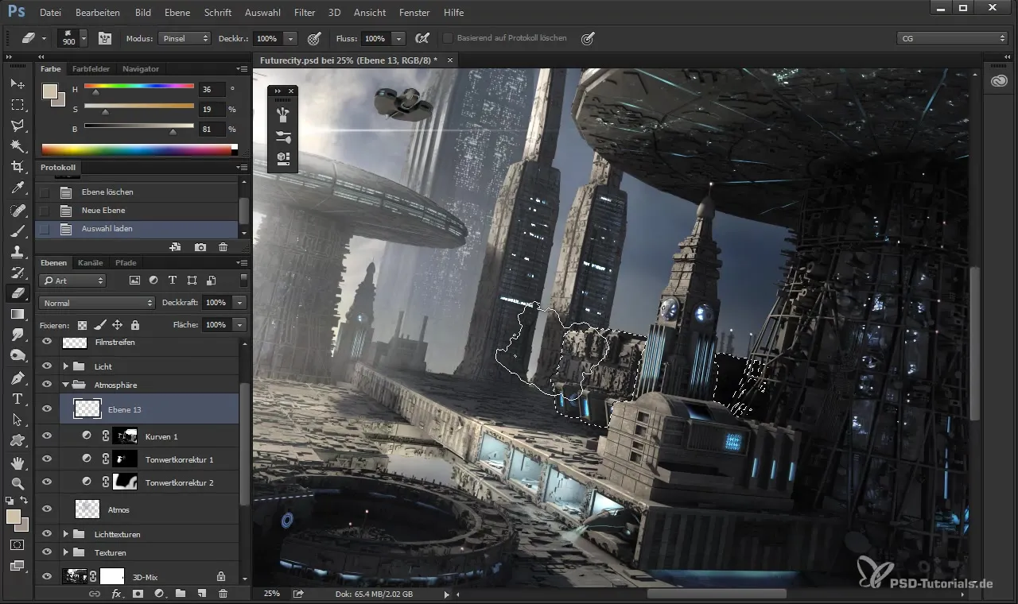
Task: Hide the Kurven 1 adjustment layer
Action: pyautogui.click(x=47, y=436)
